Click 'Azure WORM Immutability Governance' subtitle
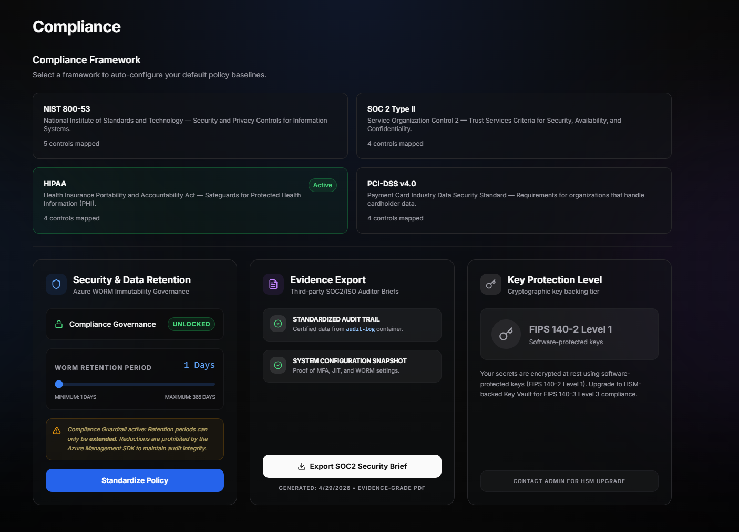 (x=131, y=292)
